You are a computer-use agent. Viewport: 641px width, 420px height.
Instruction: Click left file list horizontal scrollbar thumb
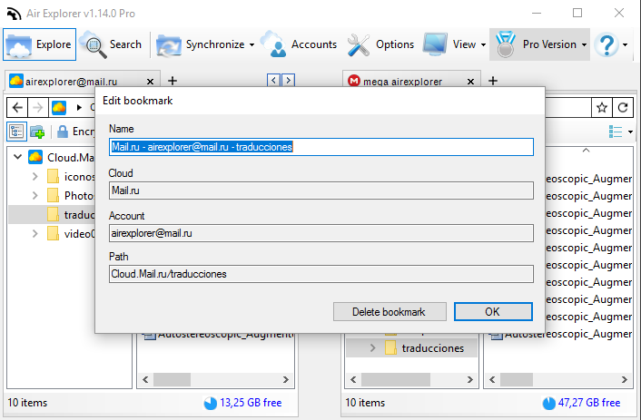coord(172,379)
